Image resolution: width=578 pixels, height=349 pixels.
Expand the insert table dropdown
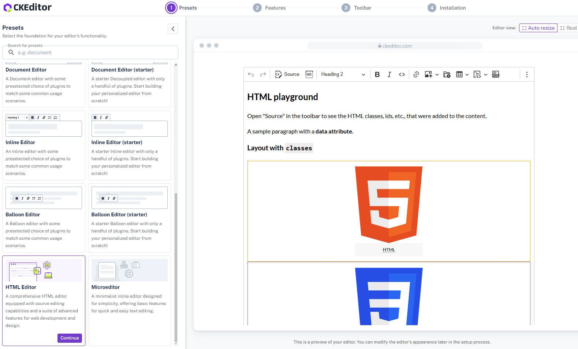(467, 74)
